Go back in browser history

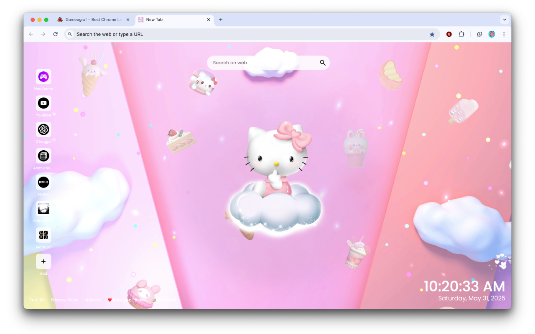point(31,34)
